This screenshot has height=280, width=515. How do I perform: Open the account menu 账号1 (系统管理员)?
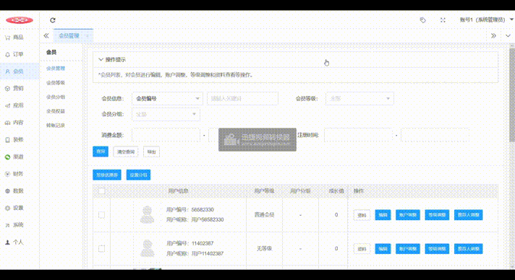click(x=486, y=20)
